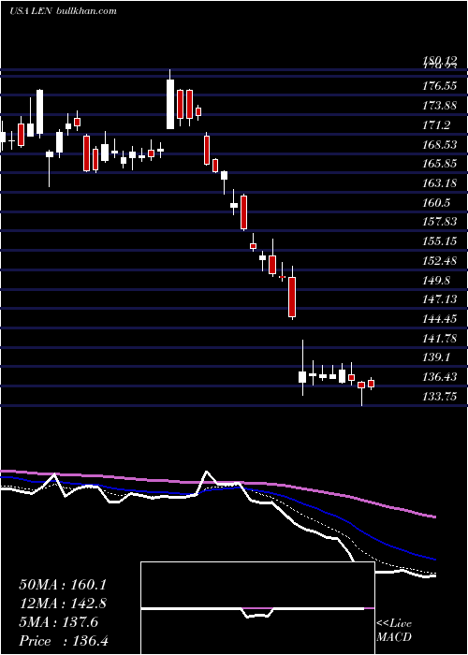Image resolution: width=468 pixels, height=655 pixels.
Task: Select the 165.85 price axis label
Action: coord(440,164)
